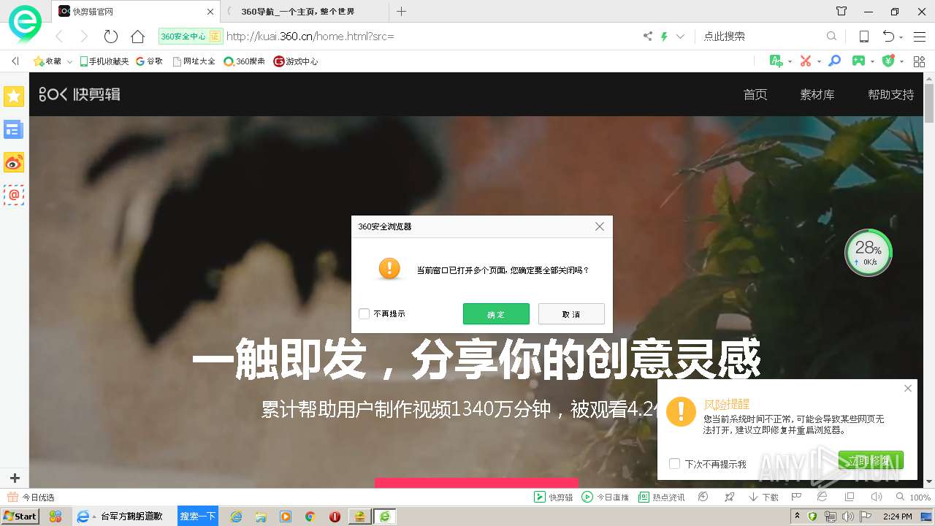
Task: Open the 谷歌 bookmark
Action: click(x=149, y=61)
